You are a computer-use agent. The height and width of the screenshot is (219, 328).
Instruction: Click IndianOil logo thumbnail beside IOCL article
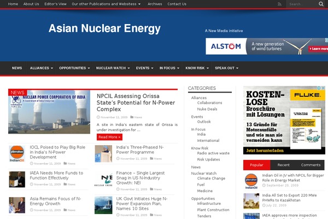click(17, 154)
